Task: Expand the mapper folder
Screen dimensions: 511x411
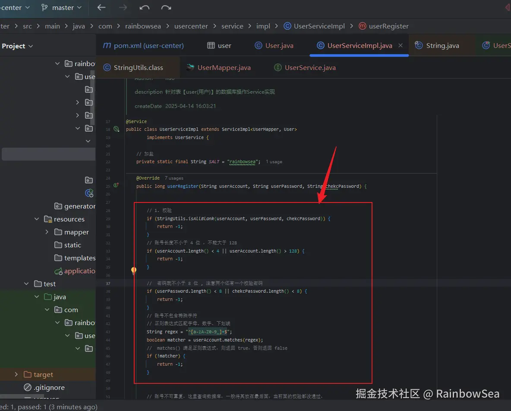Action: point(47,232)
